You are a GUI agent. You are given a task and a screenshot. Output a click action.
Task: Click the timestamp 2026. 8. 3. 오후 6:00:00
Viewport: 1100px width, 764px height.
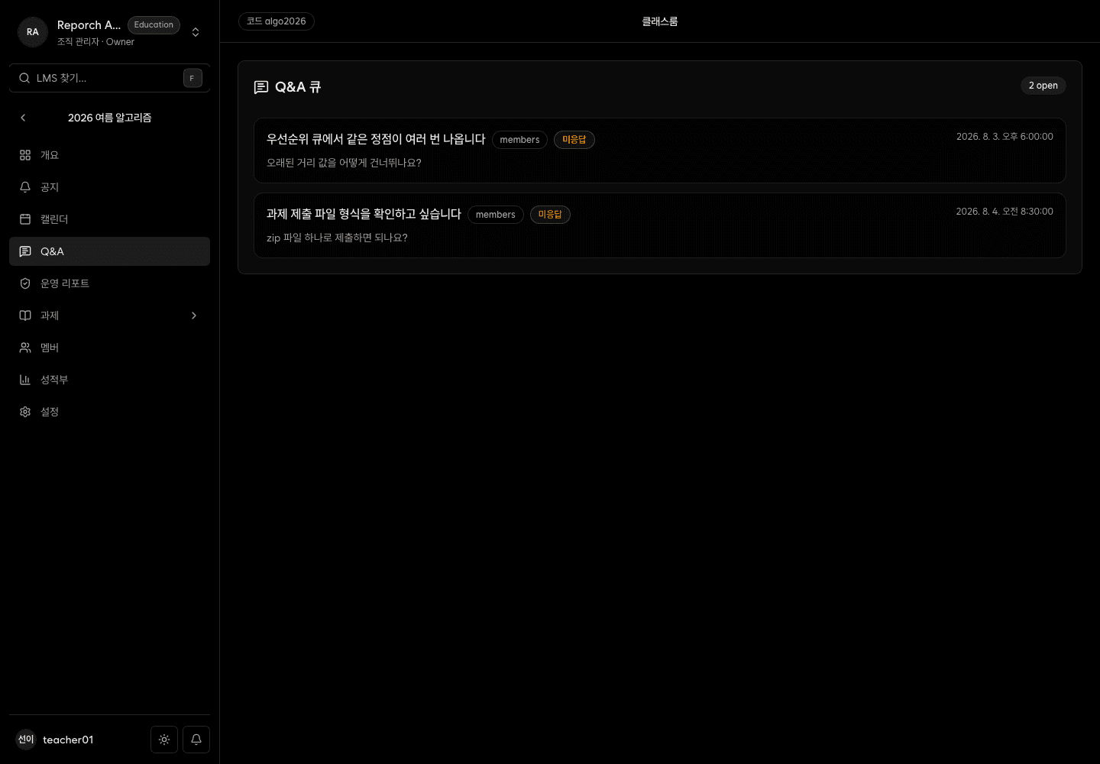1005,137
